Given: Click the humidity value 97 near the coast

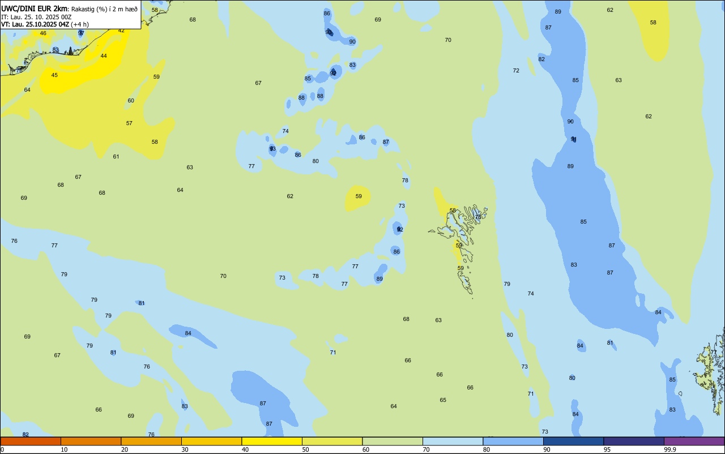Looking at the screenshot, I should pyautogui.click(x=81, y=33).
